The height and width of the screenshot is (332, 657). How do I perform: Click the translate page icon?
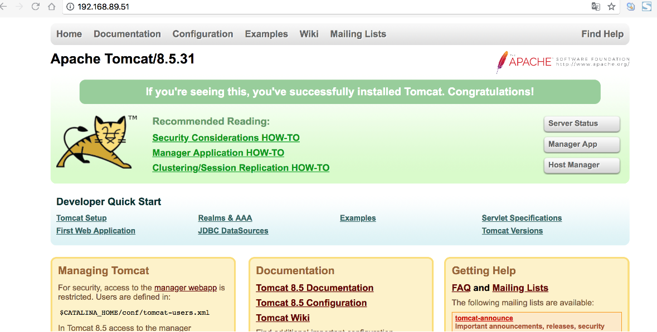pyautogui.click(x=595, y=6)
